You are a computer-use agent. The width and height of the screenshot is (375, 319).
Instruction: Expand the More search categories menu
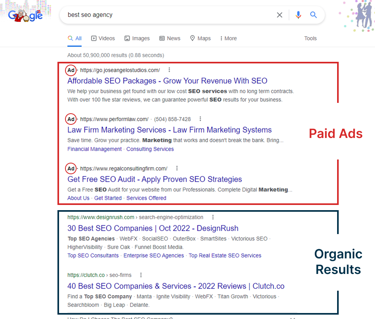(229, 38)
